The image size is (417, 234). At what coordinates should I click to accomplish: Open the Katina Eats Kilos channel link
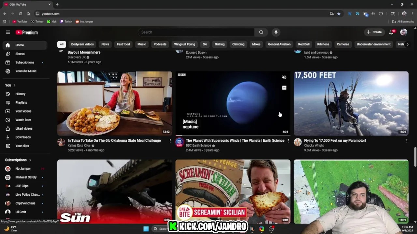click(79, 146)
